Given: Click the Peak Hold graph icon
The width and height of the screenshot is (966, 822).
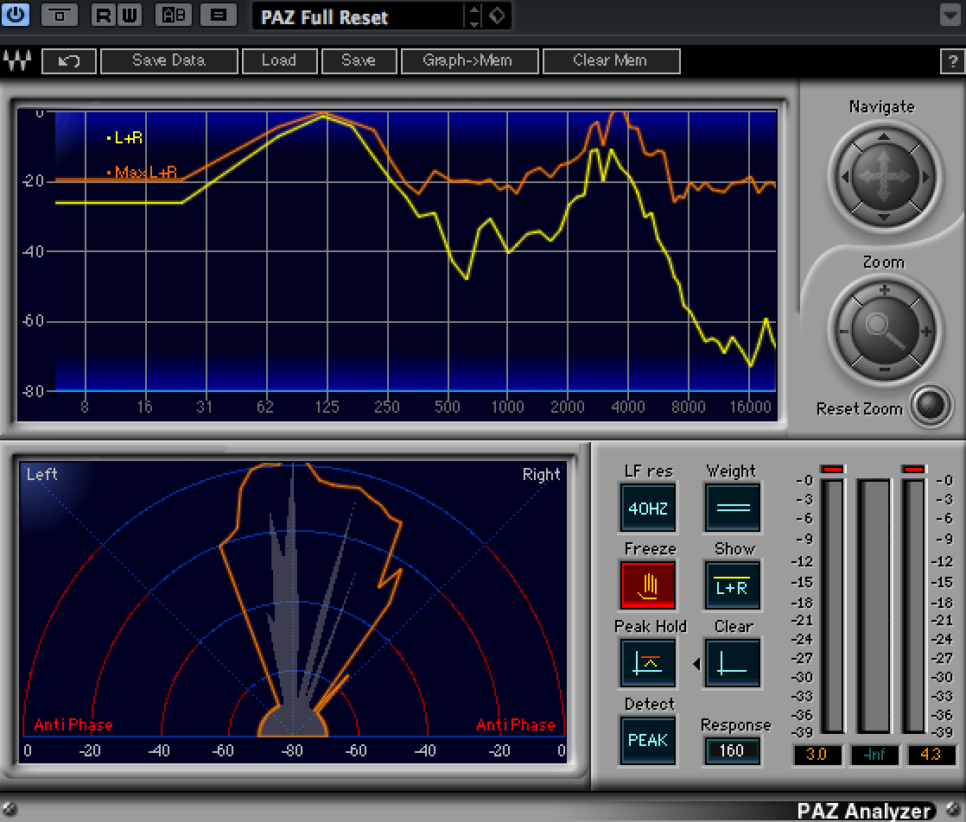Looking at the screenshot, I should click(x=648, y=662).
